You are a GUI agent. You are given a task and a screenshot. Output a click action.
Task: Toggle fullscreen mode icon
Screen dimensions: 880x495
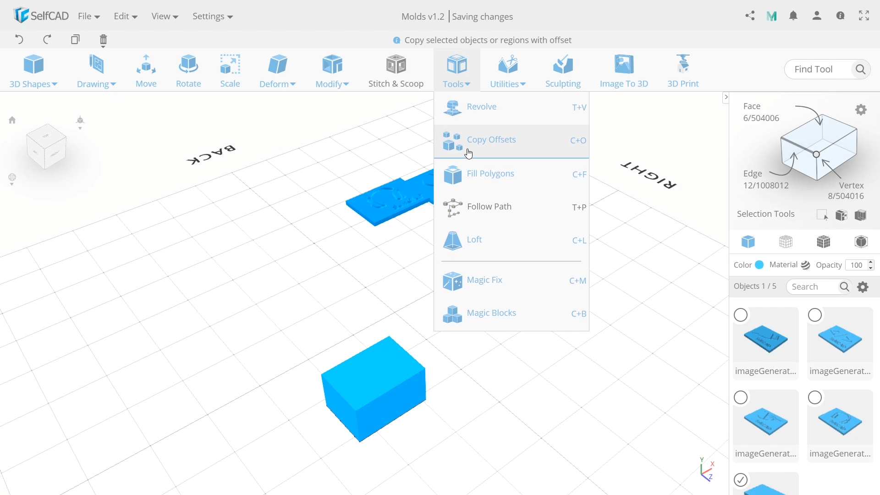(864, 16)
